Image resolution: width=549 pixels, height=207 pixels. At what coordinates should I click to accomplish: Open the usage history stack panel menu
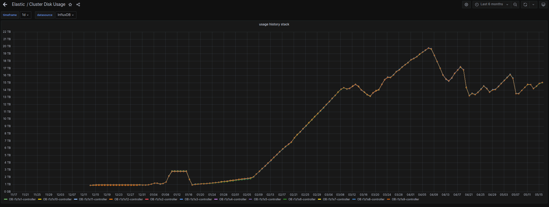point(274,24)
